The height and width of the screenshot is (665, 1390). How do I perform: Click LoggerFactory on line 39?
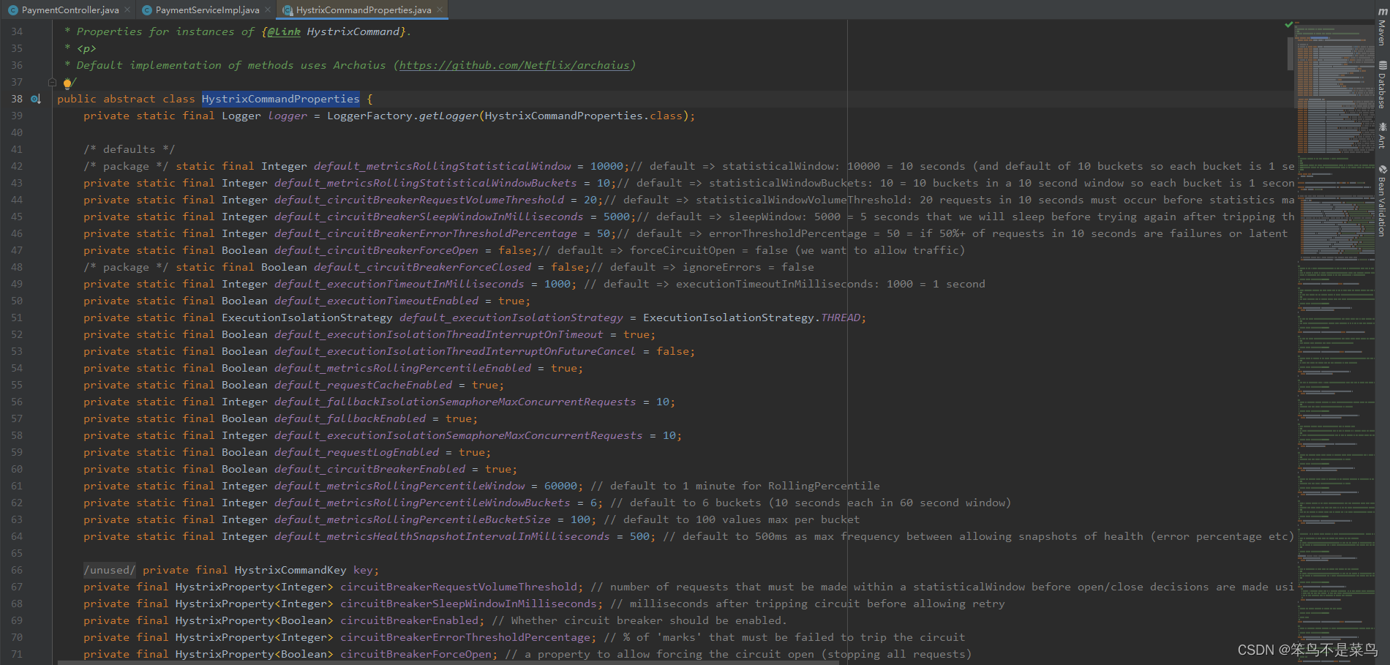(369, 116)
